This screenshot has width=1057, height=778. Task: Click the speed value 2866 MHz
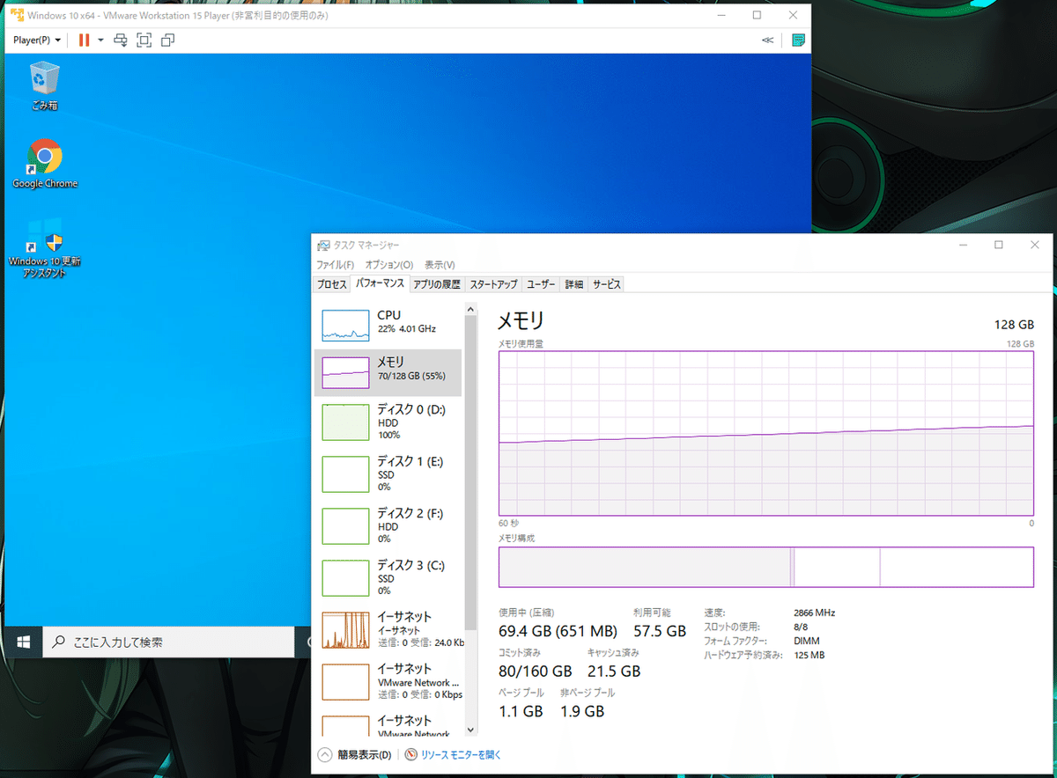point(814,613)
